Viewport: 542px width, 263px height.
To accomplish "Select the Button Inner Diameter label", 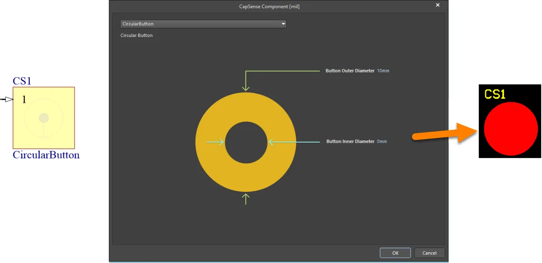I will click(350, 141).
